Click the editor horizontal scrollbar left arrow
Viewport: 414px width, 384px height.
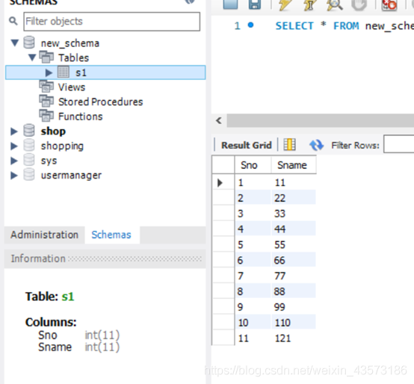219,120
